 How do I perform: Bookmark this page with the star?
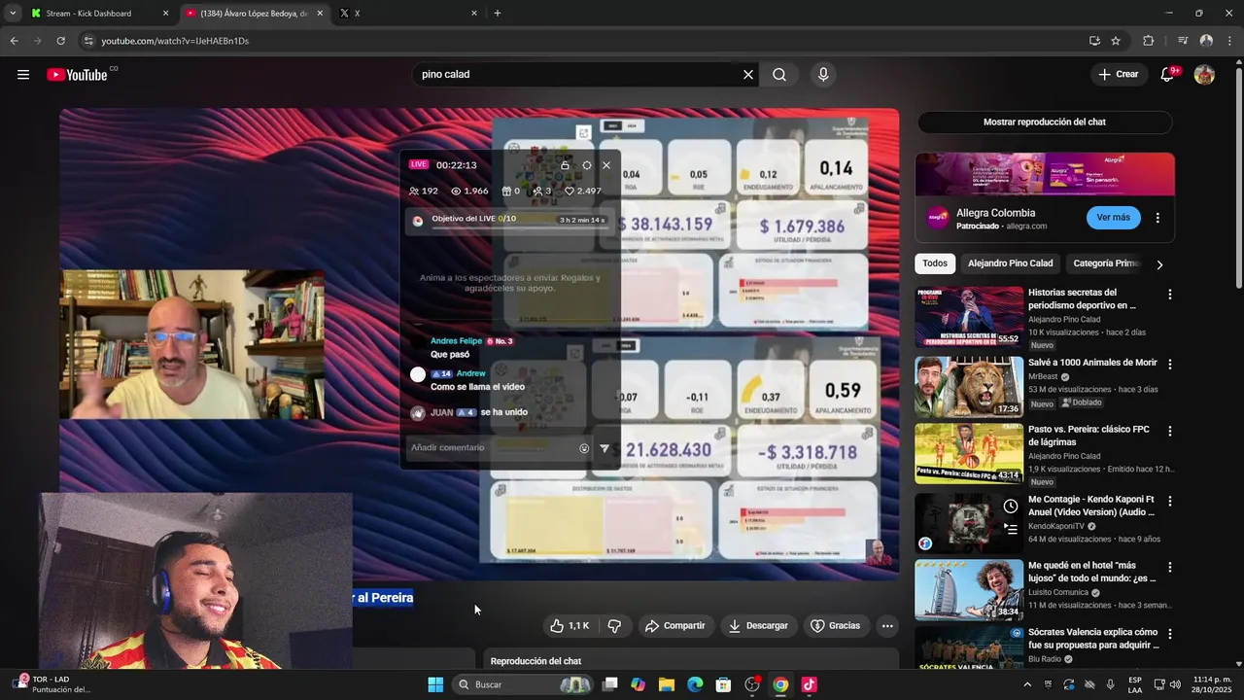click(1116, 41)
